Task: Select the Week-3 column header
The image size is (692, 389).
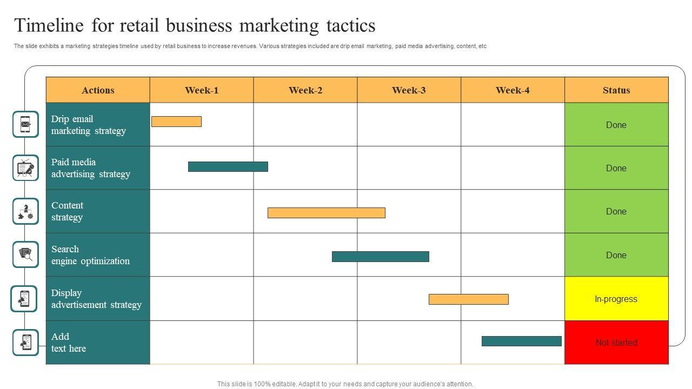Action: (409, 90)
